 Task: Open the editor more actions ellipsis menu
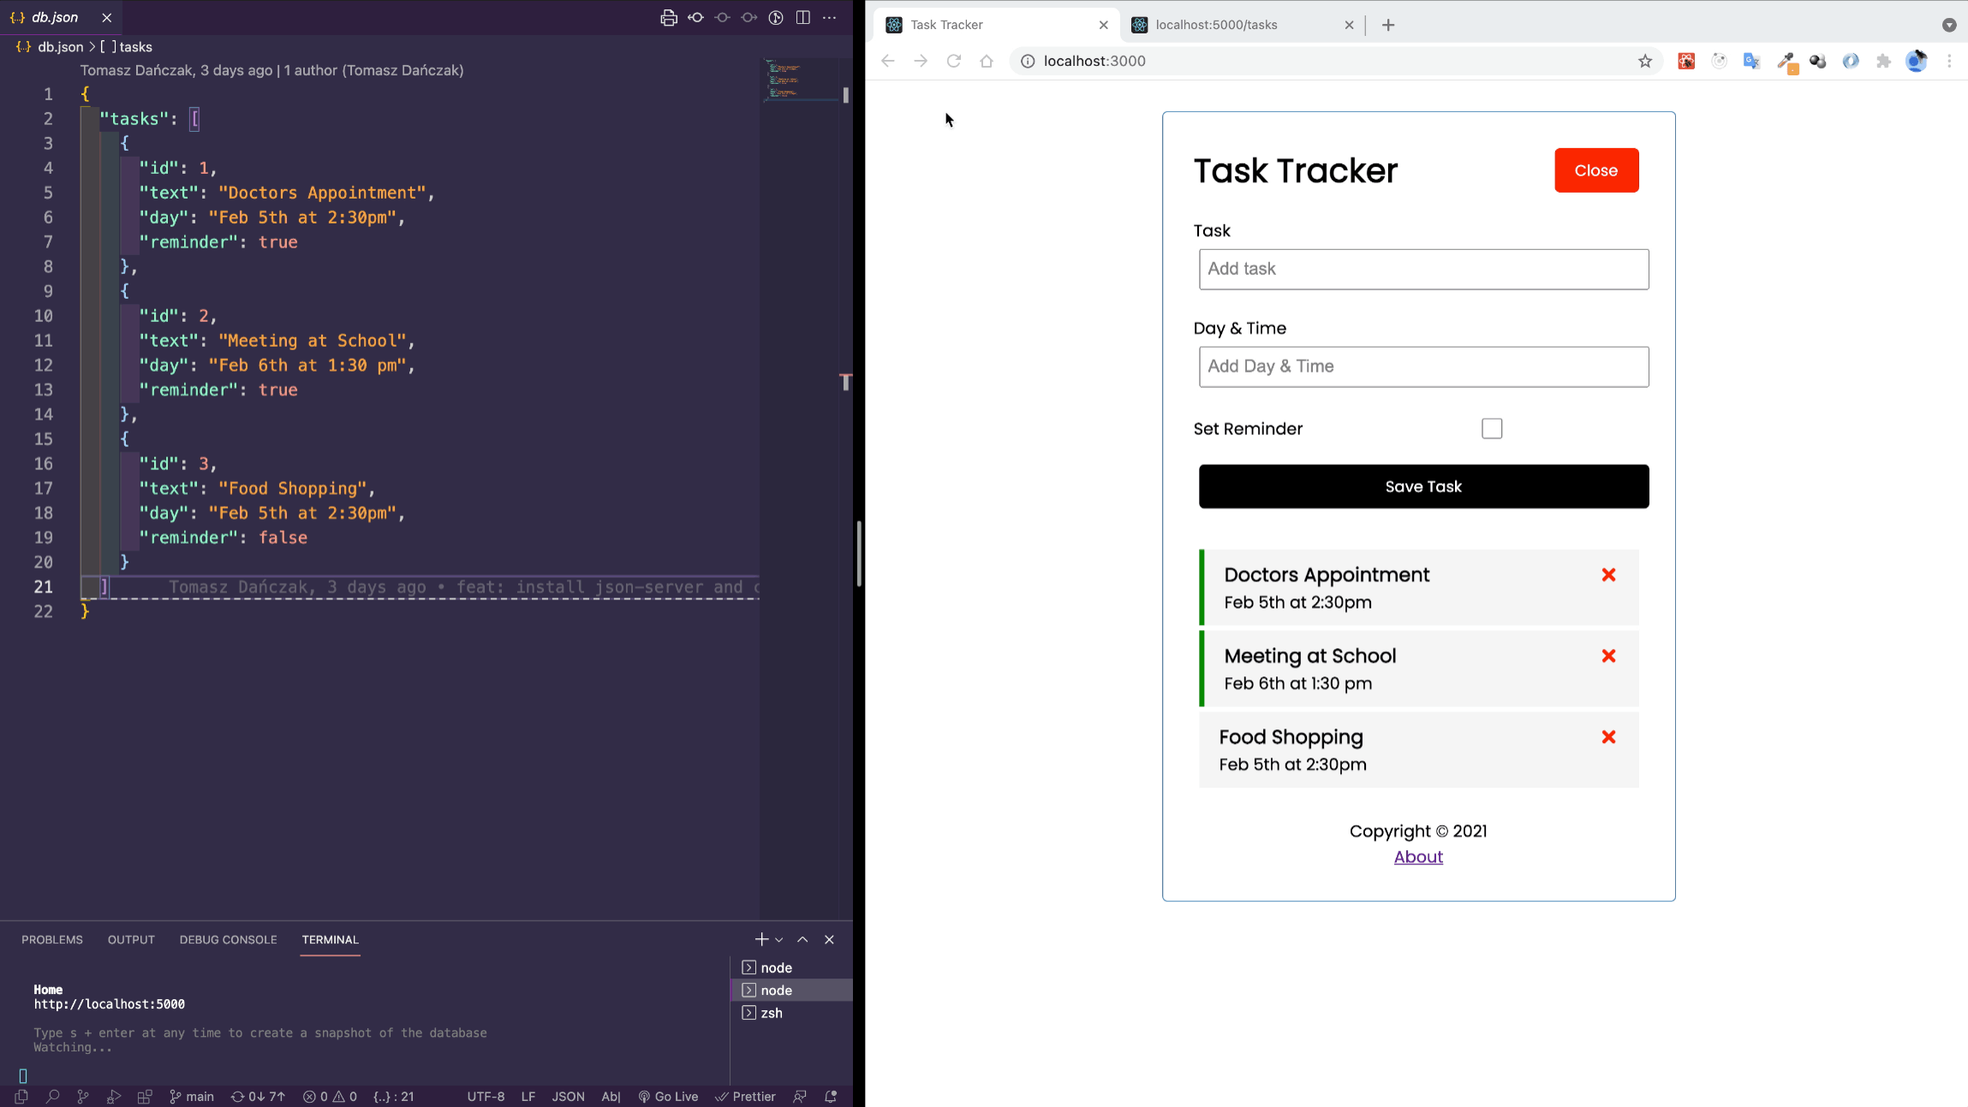(x=828, y=17)
